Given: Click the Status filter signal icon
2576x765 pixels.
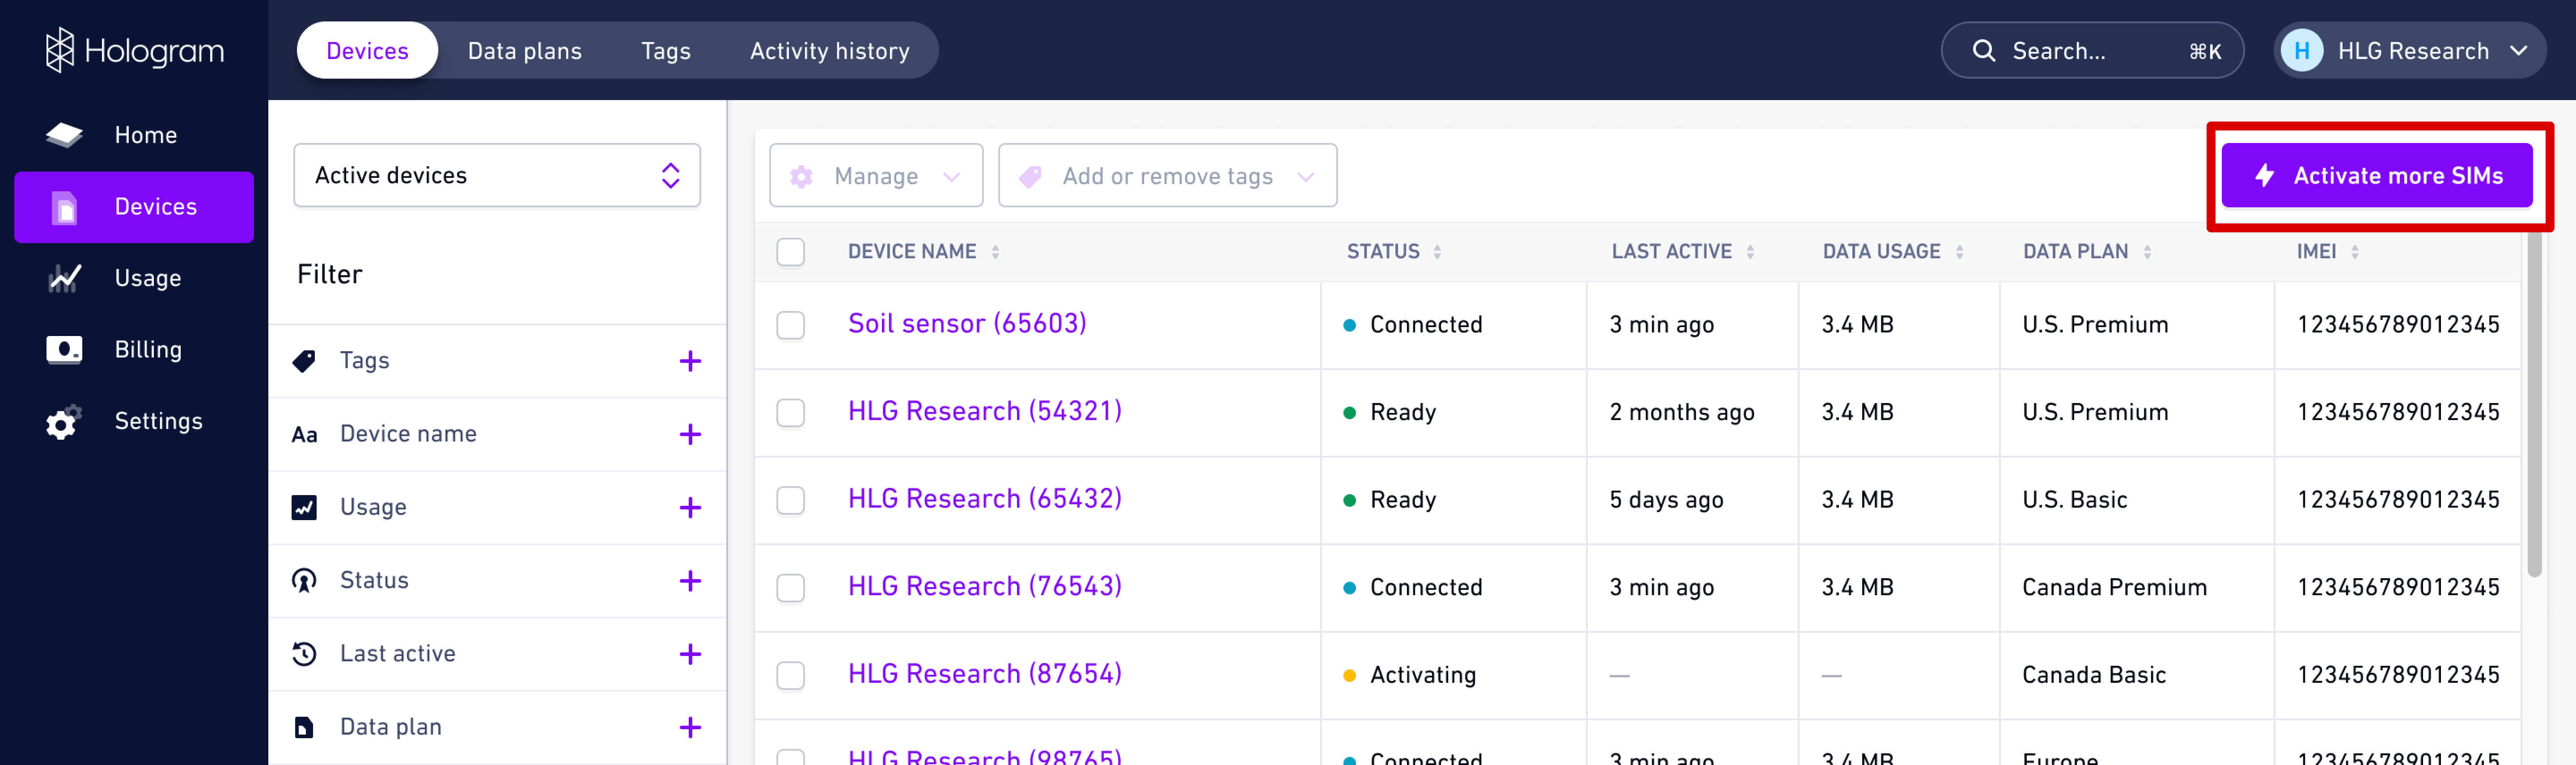Looking at the screenshot, I should pyautogui.click(x=304, y=580).
